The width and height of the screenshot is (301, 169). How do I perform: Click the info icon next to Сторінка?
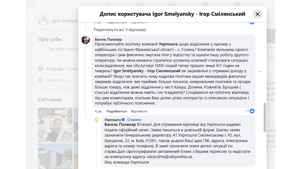pos(41,69)
